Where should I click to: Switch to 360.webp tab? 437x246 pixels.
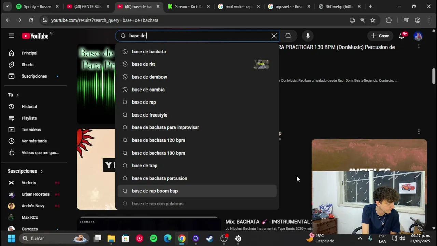coord(339,6)
